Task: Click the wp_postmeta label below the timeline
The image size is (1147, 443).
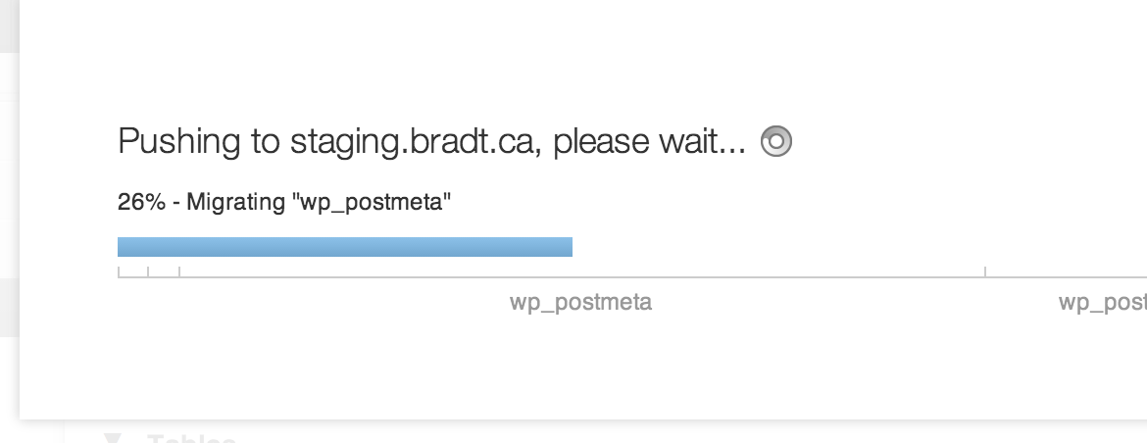Action: 580,303
